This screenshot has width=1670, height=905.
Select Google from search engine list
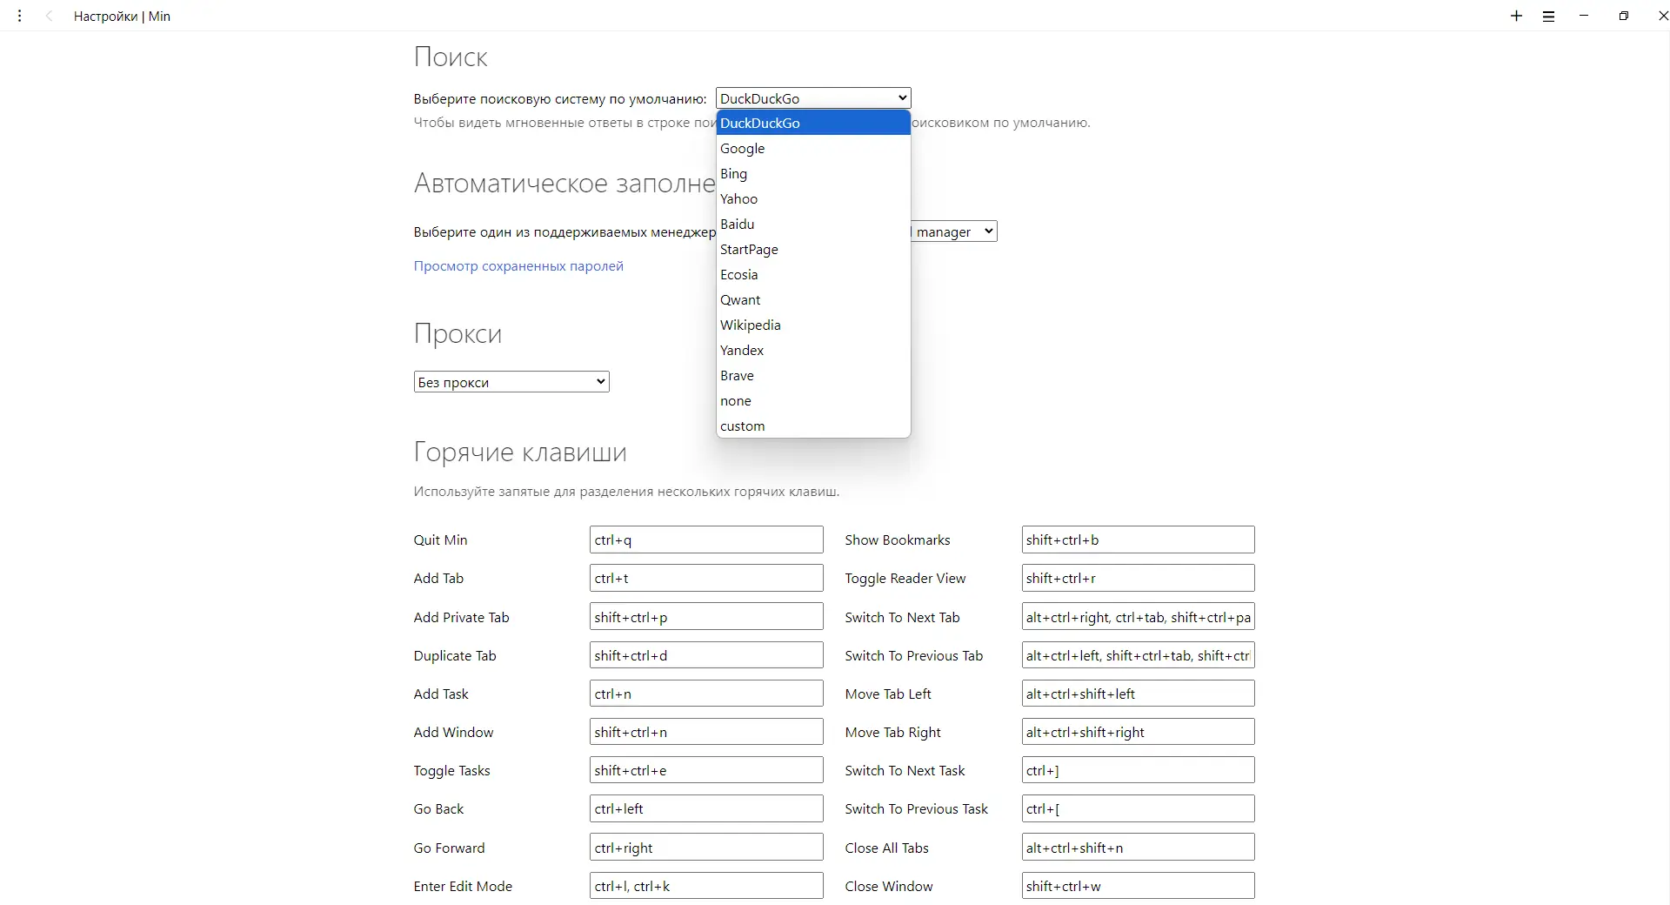(742, 149)
